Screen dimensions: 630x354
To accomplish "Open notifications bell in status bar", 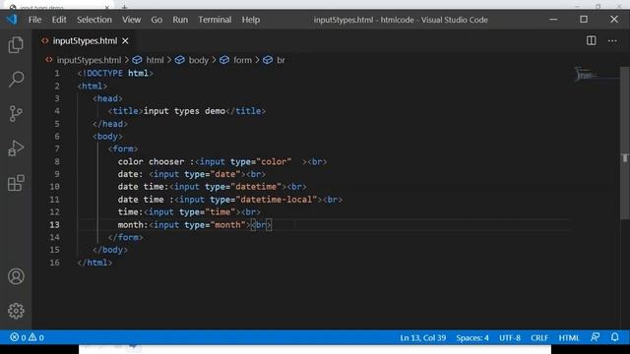I will pos(614,337).
